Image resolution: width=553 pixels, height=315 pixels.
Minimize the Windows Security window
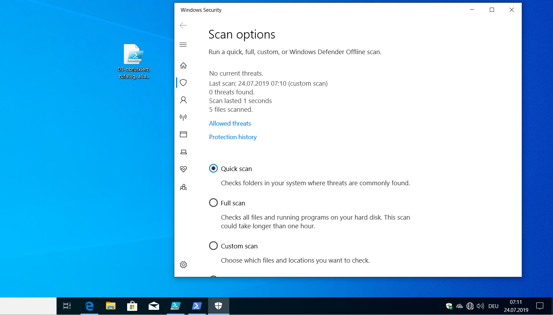[x=472, y=10]
